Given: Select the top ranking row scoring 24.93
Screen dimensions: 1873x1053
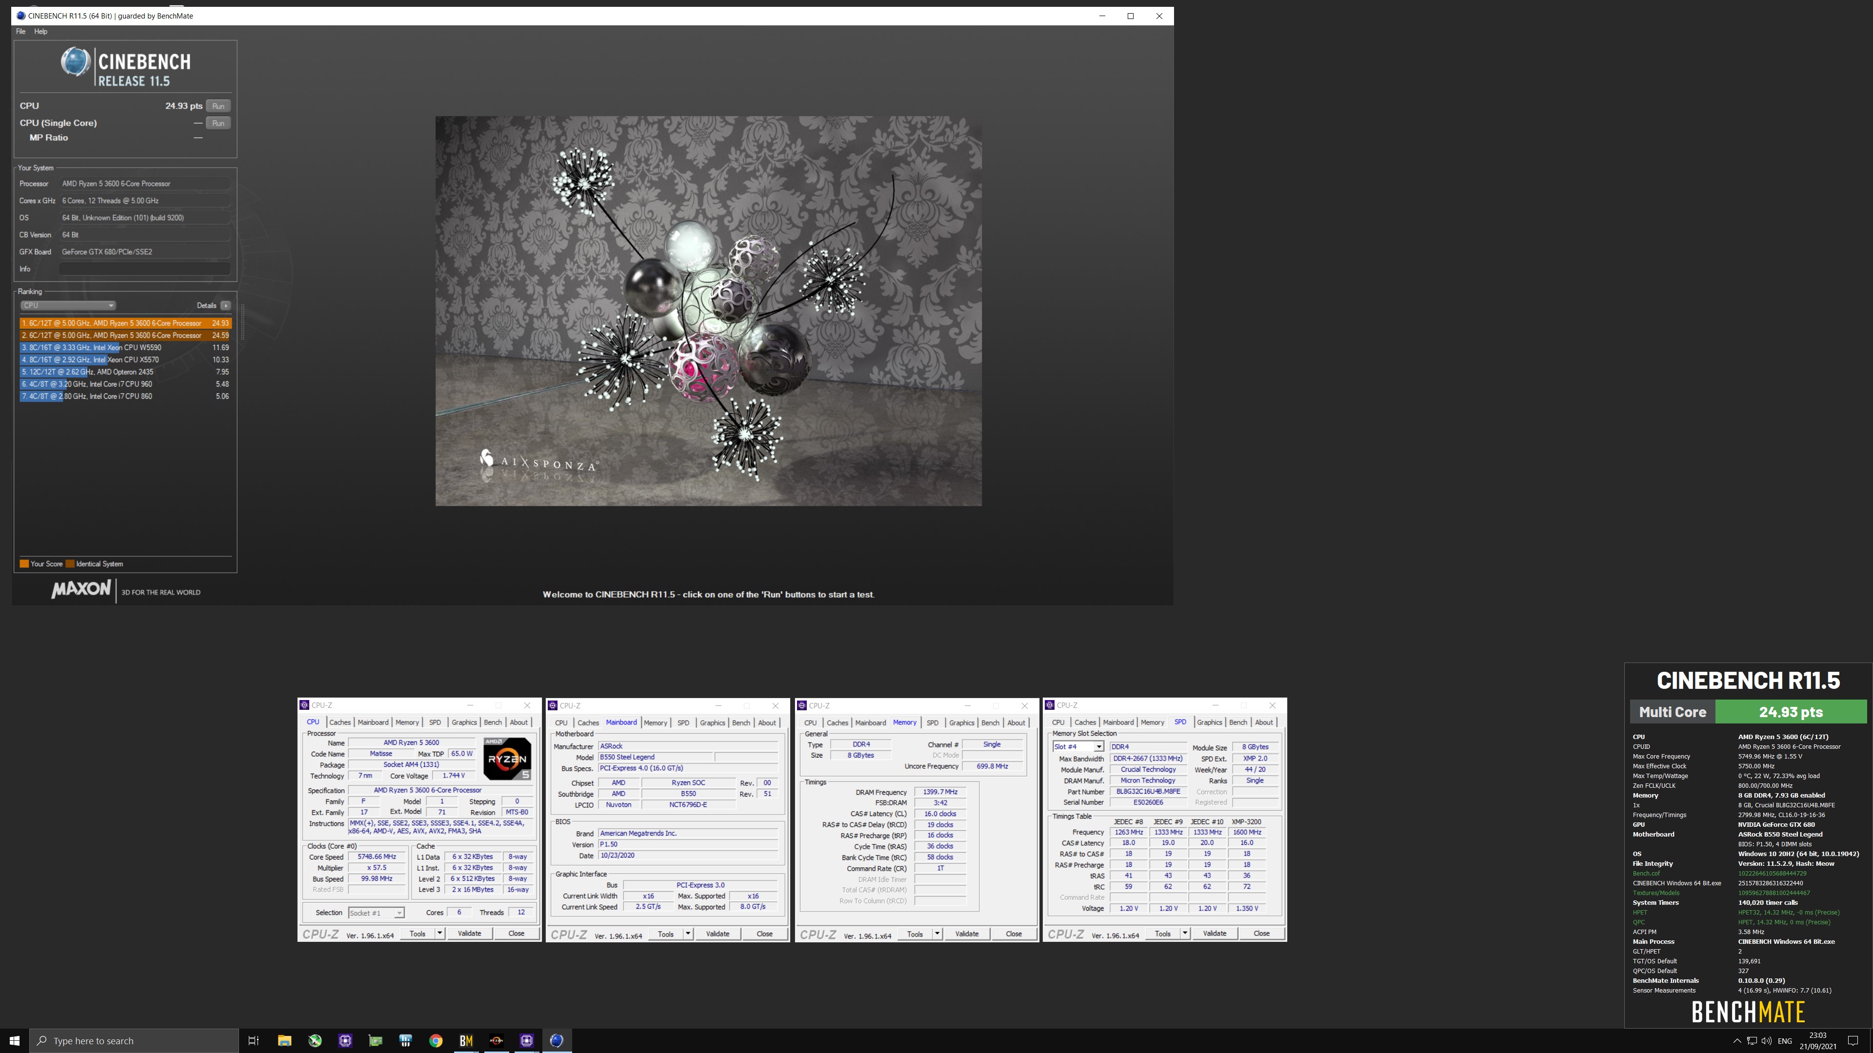Looking at the screenshot, I should [x=125, y=323].
